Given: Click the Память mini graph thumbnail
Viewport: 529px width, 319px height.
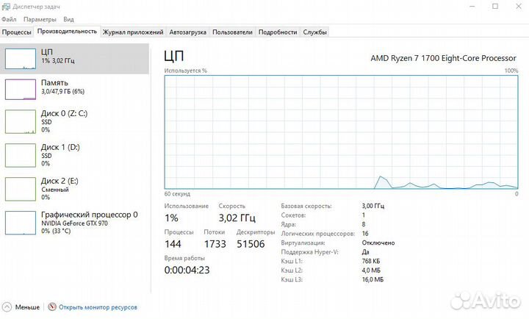Looking at the screenshot, I should click(21, 90).
